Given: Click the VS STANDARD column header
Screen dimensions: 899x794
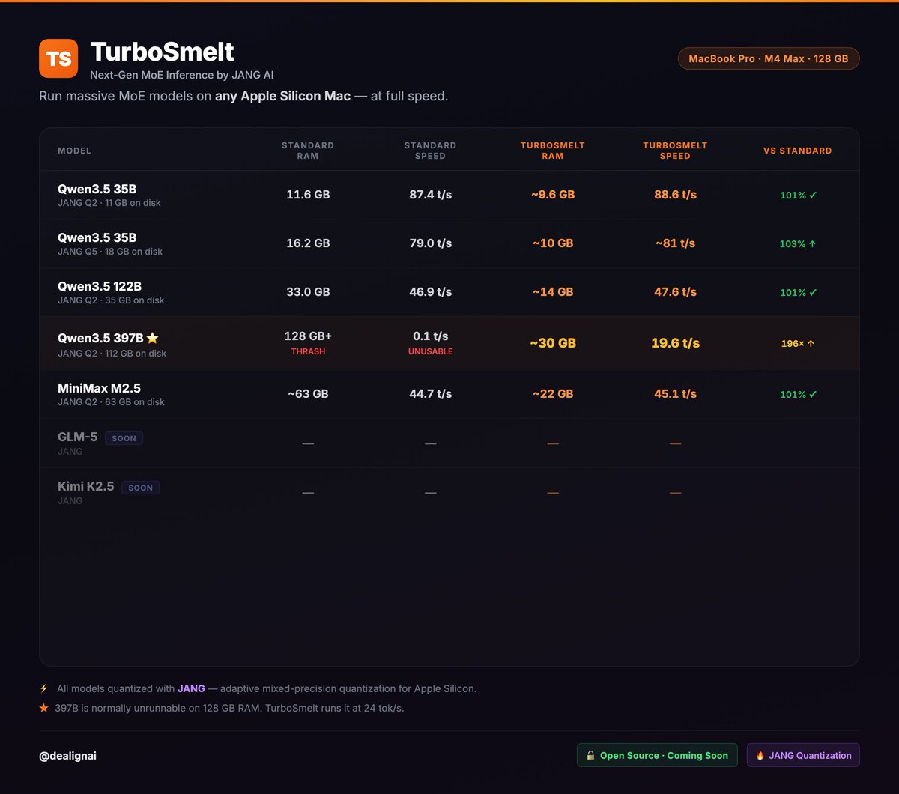Looking at the screenshot, I should [x=798, y=151].
